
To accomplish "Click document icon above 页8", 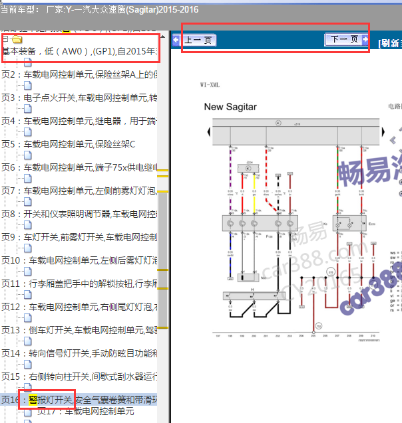I will (27, 202).
